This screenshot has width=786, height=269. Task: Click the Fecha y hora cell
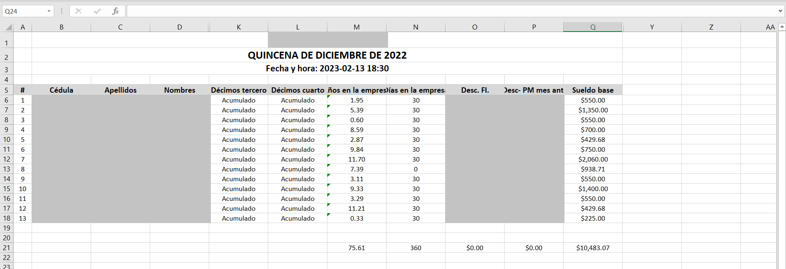(x=327, y=68)
